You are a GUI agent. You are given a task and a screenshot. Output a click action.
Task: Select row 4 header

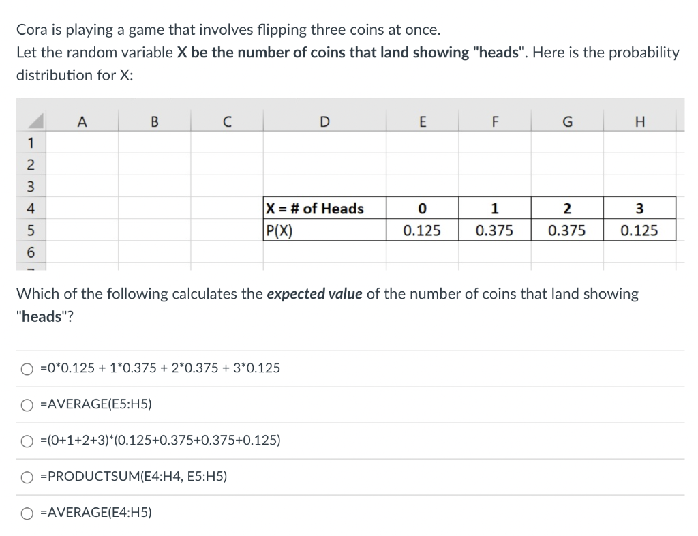click(x=31, y=208)
